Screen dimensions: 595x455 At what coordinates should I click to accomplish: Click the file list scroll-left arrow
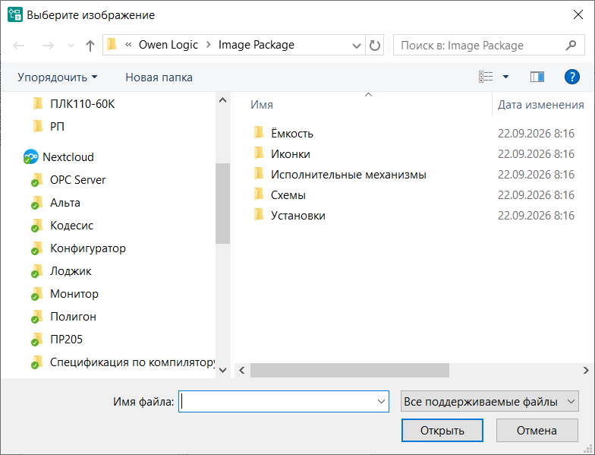(x=241, y=371)
